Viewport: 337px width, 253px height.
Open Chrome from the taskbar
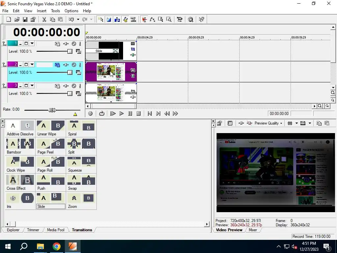(x=57, y=246)
